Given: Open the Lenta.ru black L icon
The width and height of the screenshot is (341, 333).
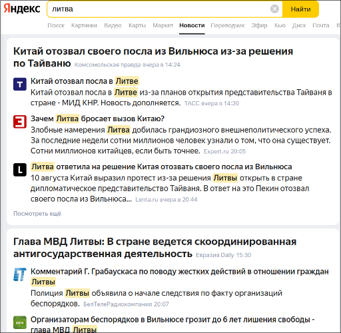Looking at the screenshot, I should pyautogui.click(x=20, y=170).
